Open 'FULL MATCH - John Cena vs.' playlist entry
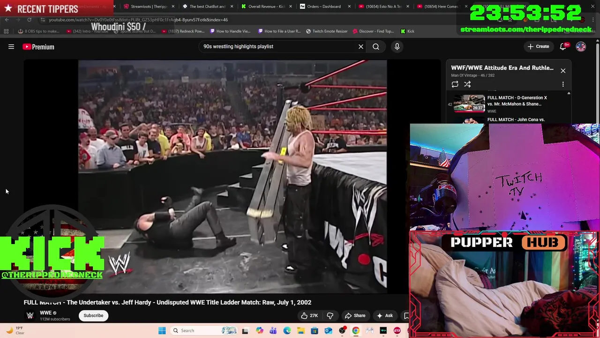 tap(516, 120)
